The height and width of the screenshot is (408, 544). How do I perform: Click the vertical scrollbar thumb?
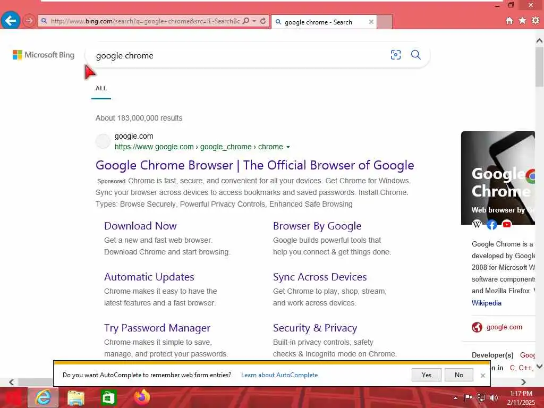coord(539,66)
